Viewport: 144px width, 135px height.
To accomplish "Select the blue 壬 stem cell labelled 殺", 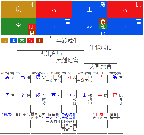I will [89, 10].
